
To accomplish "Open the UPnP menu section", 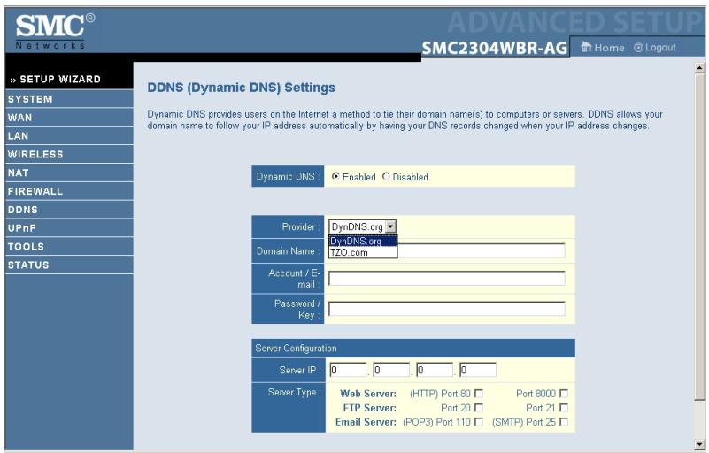I will 69,228.
